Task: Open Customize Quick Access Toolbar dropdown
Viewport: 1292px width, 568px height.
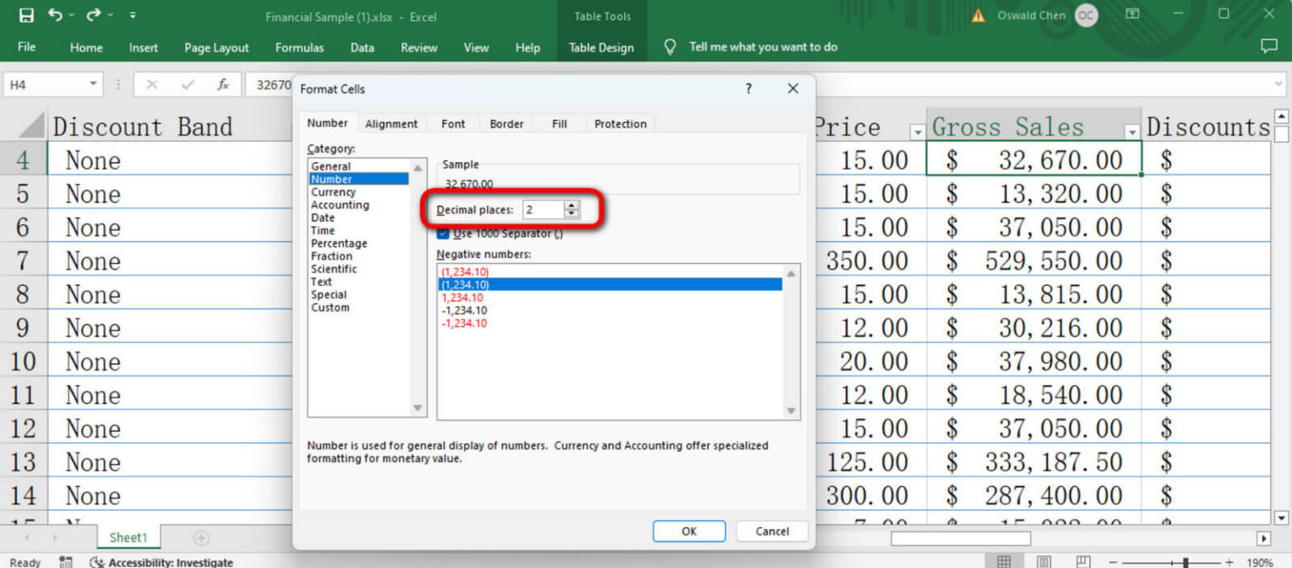Action: pos(133,15)
